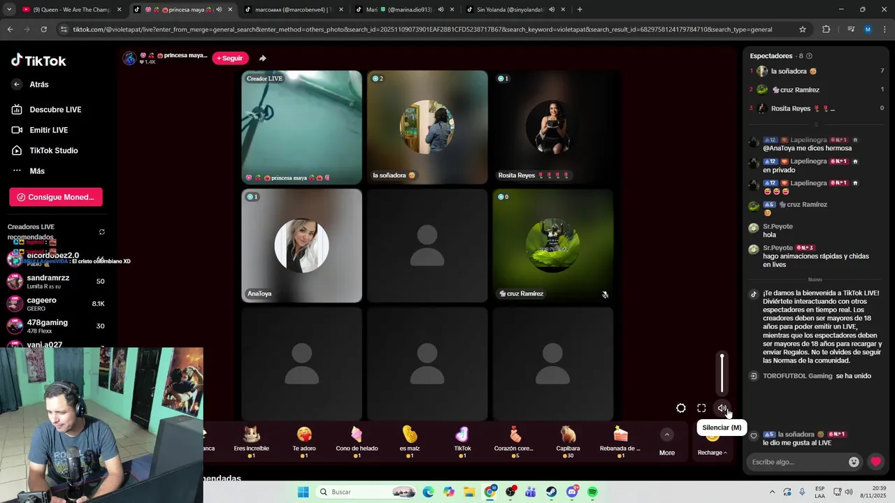The width and height of the screenshot is (895, 503).
Task: Select cruz Ramírez guest tile
Action: click(x=552, y=245)
